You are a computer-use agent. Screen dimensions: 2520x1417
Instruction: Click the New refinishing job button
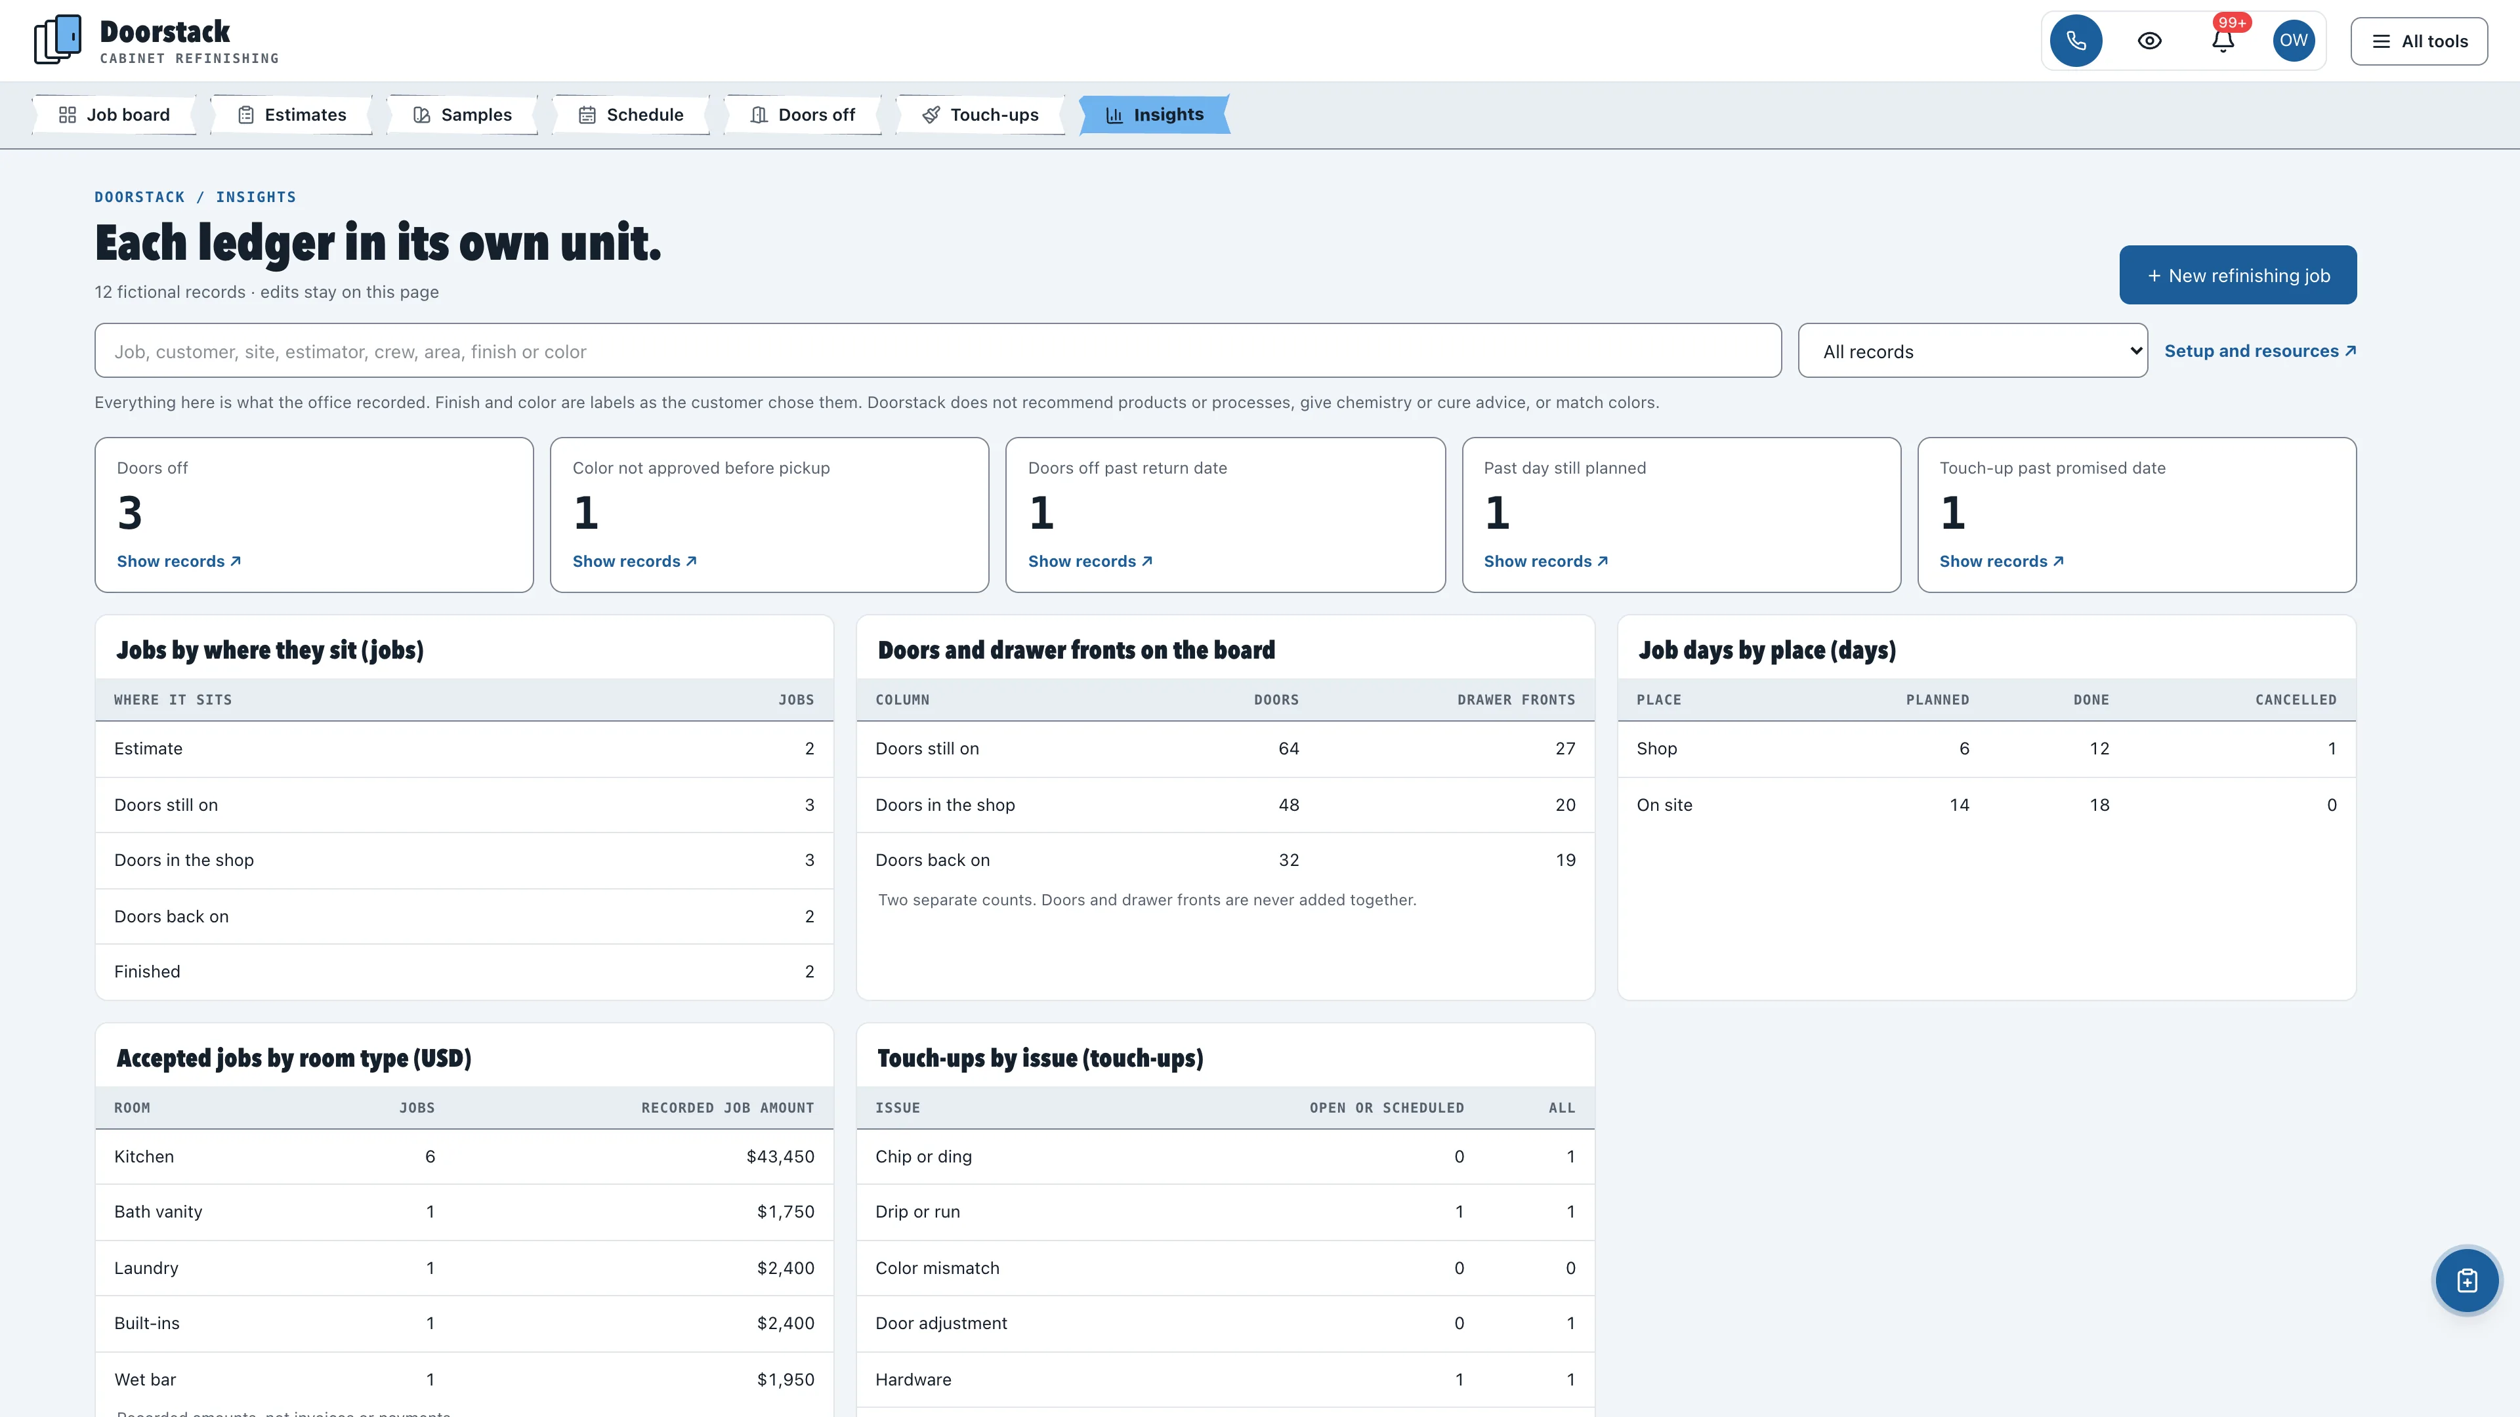2237,275
